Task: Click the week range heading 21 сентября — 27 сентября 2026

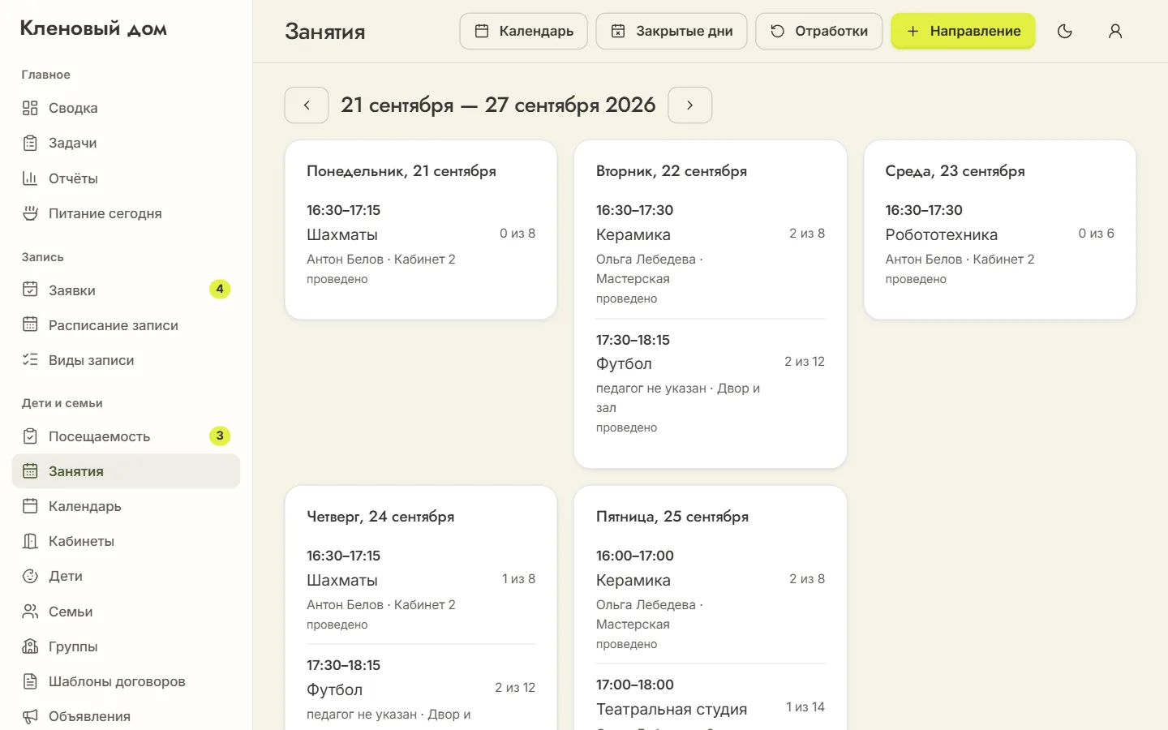Action: point(498,105)
